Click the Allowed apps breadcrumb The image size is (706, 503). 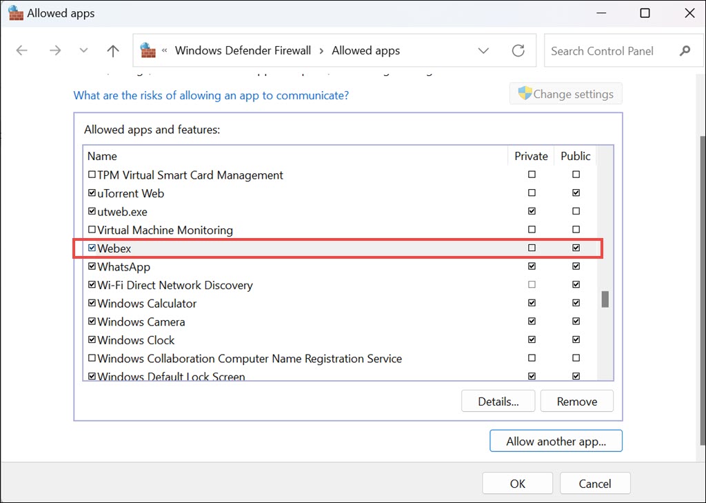pos(365,50)
